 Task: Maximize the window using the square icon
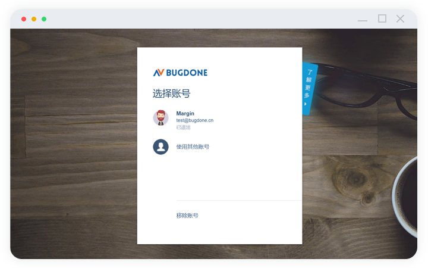[x=382, y=18]
